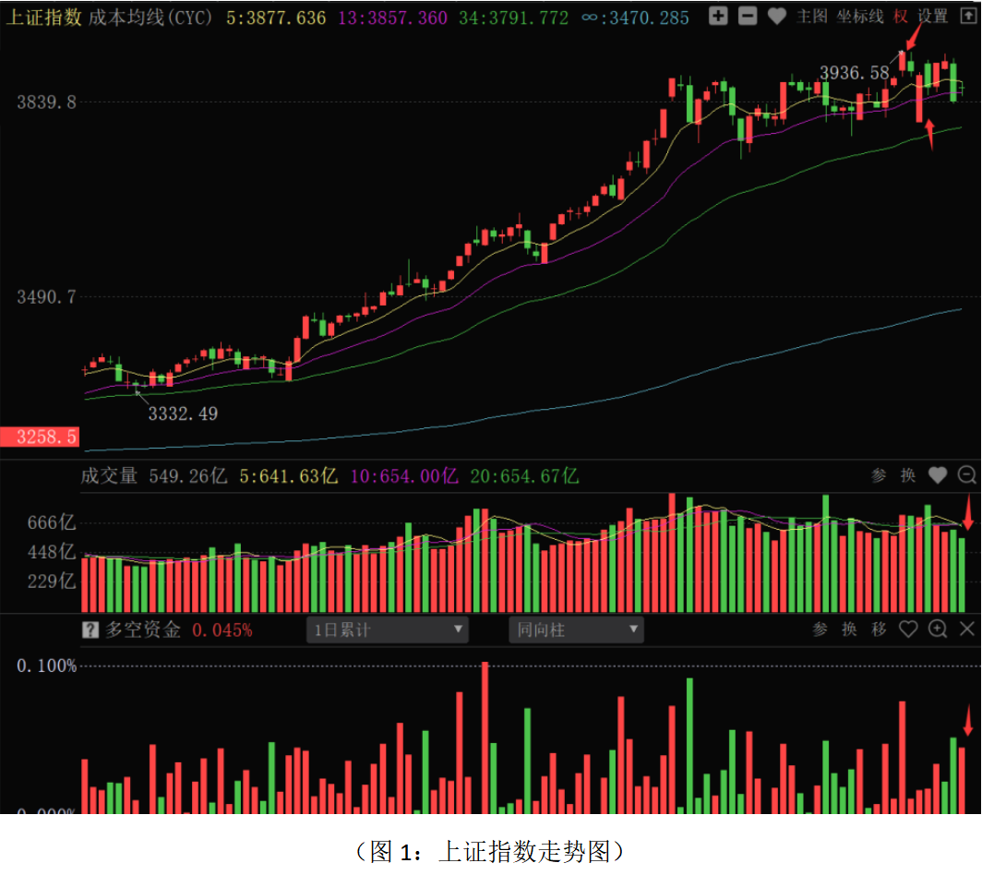Click the plus zoom-in icon in main chart toolbar
The width and height of the screenshot is (982, 875).
tap(719, 16)
